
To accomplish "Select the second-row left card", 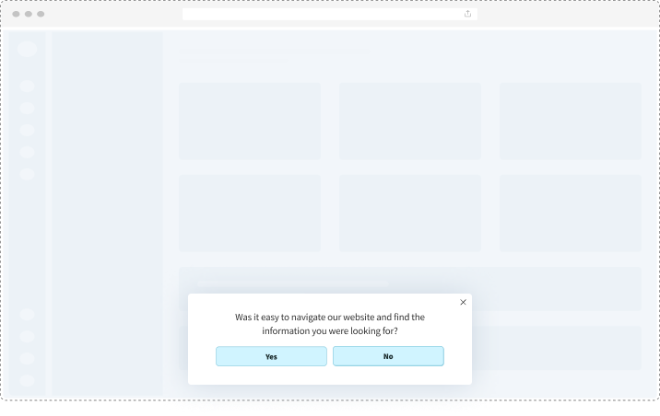I will [x=250, y=213].
